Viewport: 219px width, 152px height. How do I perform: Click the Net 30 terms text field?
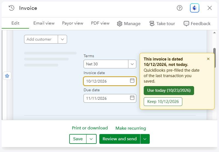pyautogui.click(x=106, y=64)
